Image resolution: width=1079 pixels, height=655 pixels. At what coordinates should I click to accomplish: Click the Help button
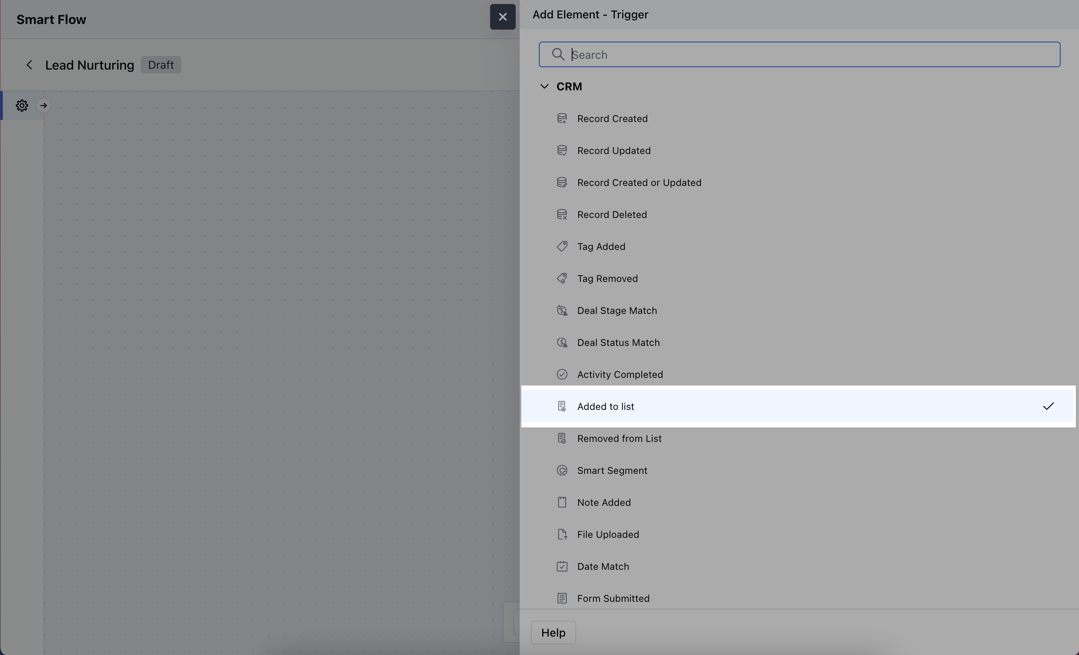pos(553,632)
